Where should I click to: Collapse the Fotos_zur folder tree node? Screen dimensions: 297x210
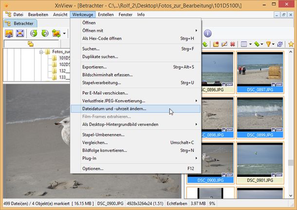pyautogui.click(x=42, y=52)
